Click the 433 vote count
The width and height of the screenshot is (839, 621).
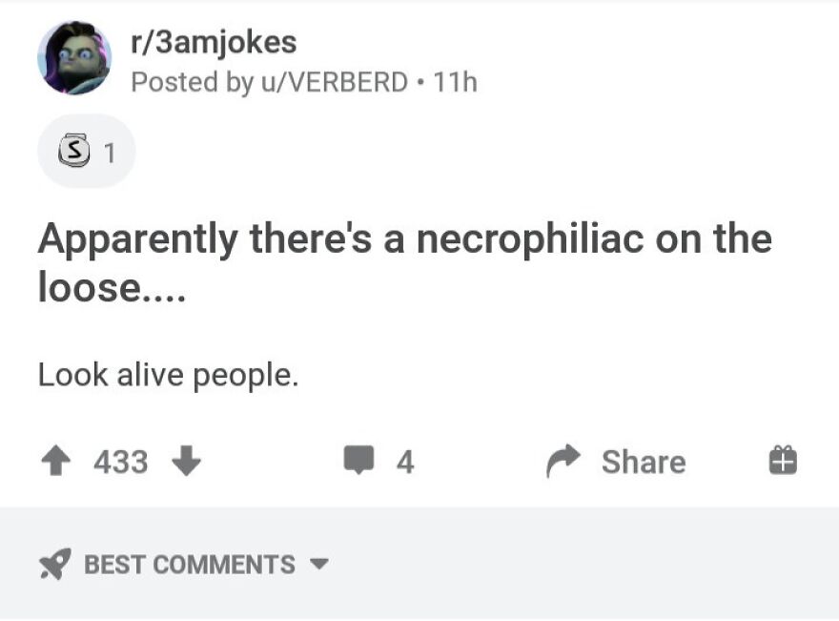pos(122,462)
